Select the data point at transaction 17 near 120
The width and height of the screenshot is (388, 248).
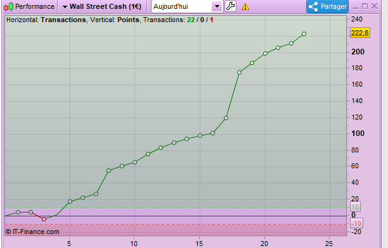tap(226, 118)
